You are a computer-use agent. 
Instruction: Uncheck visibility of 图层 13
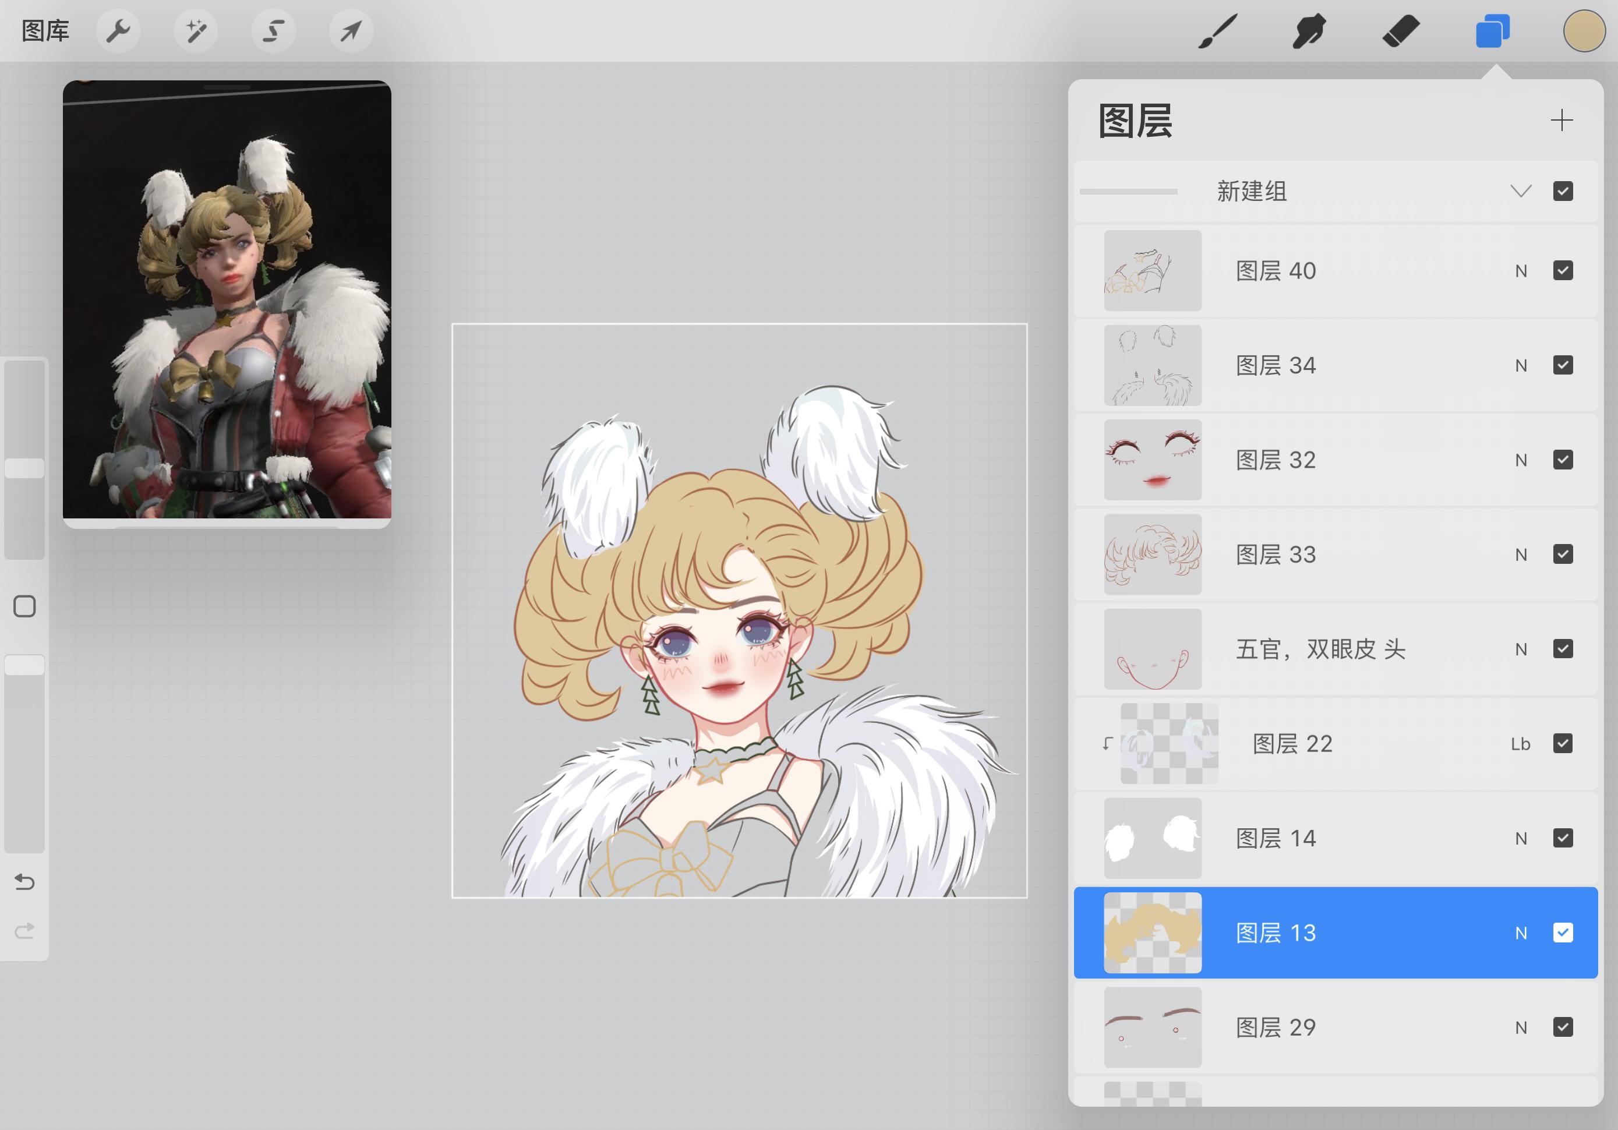1562,933
